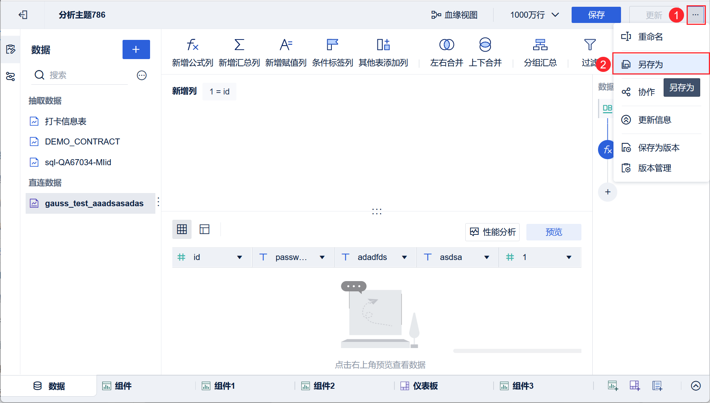Click the 新增赋值列 tool
This screenshot has width=710, height=403.
coord(286,52)
